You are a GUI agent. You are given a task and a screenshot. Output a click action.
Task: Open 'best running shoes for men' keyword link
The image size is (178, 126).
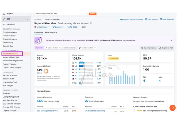(x=48, y=111)
